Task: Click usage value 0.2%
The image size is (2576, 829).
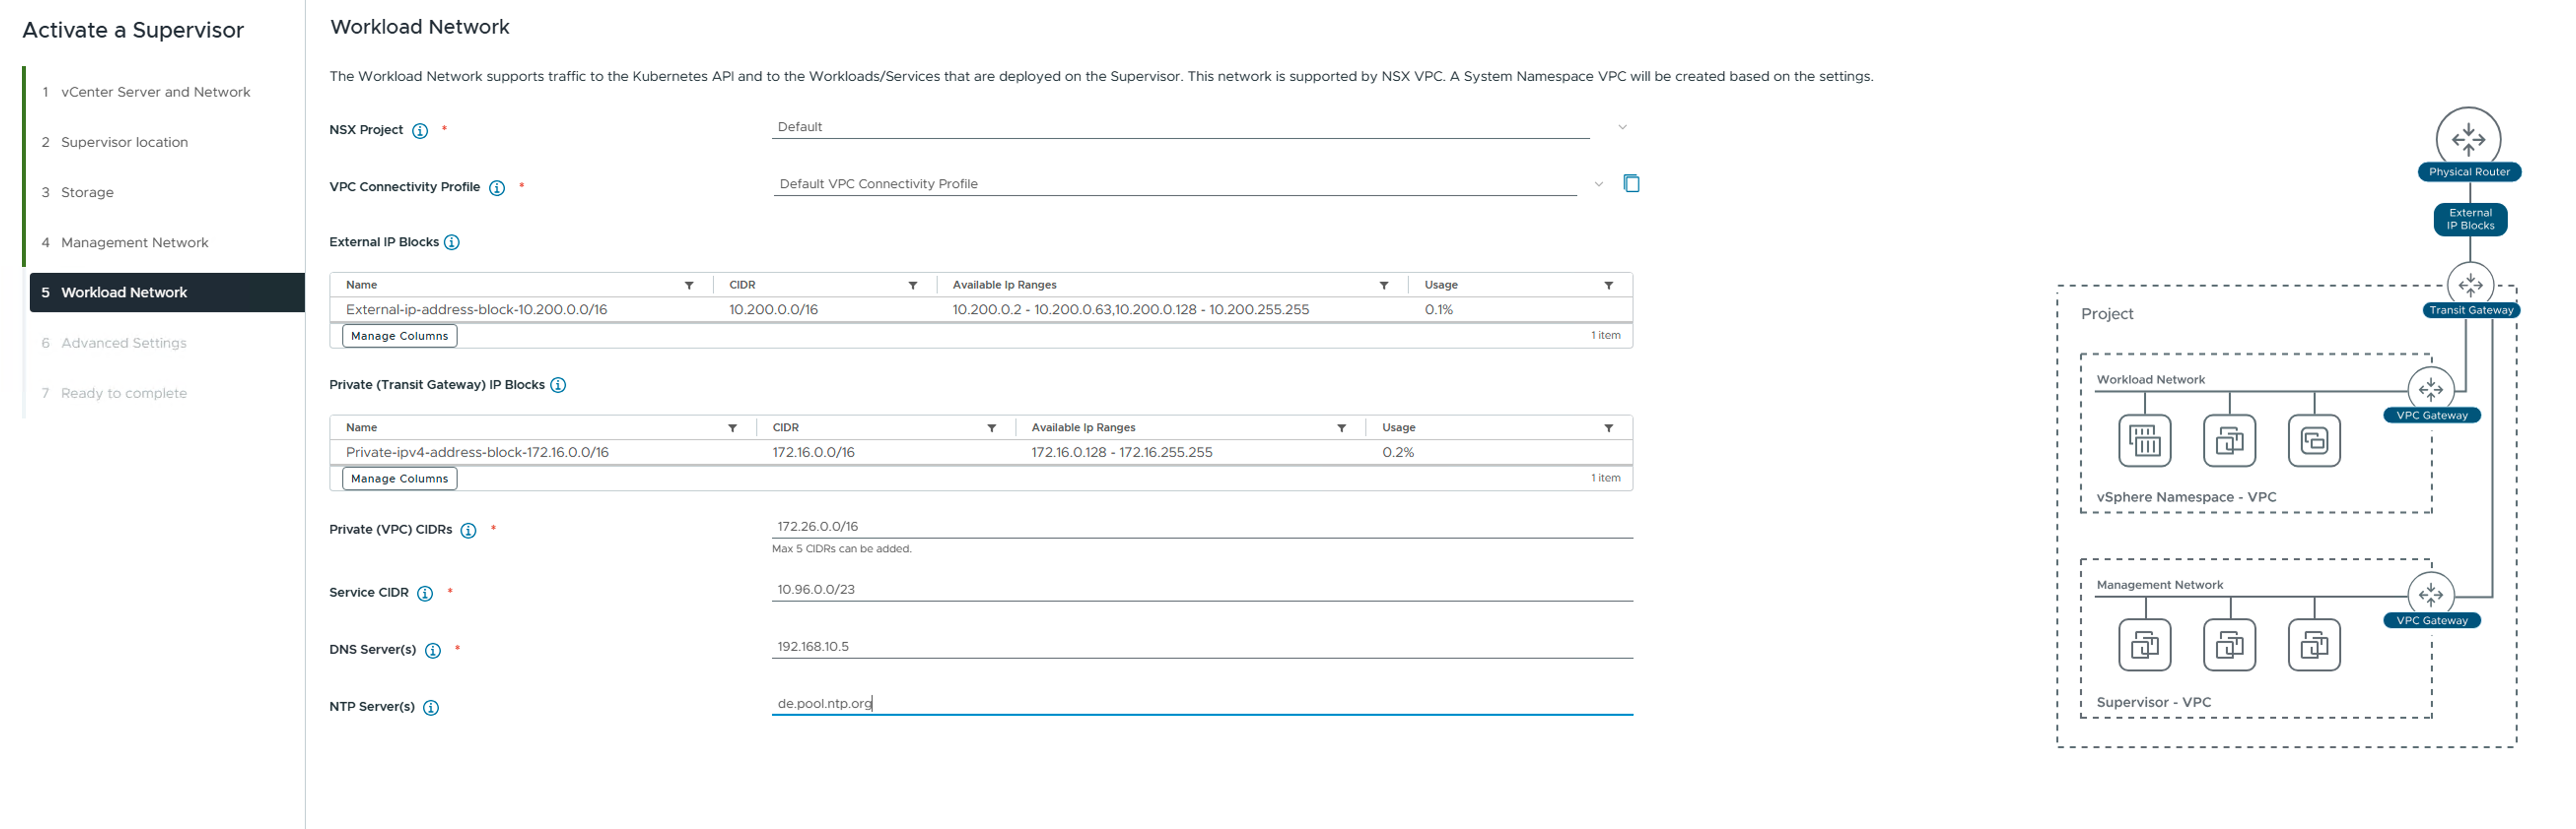Action: pyautogui.click(x=1398, y=452)
